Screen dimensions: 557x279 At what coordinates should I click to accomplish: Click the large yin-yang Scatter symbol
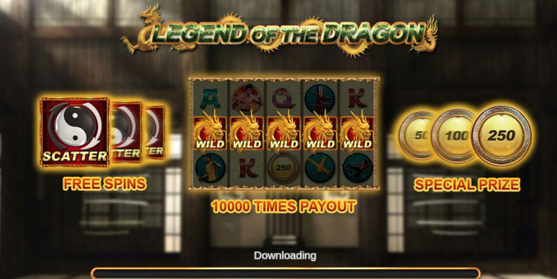click(x=74, y=132)
